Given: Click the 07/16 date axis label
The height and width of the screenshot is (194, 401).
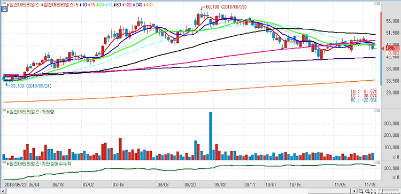Looking at the screenshot, I should [x=118, y=184].
